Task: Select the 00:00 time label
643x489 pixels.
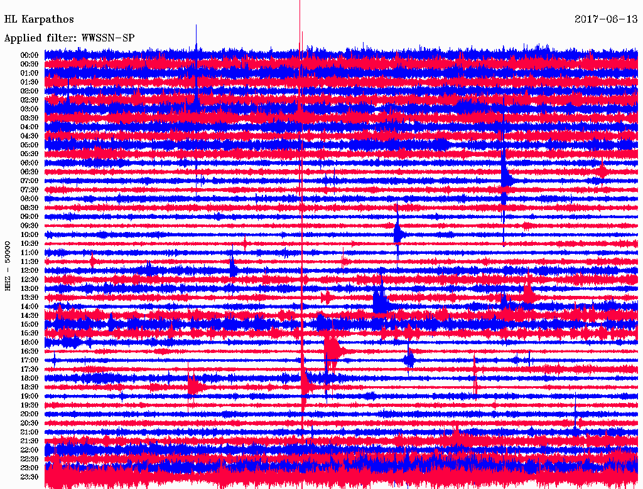Action: click(x=30, y=55)
